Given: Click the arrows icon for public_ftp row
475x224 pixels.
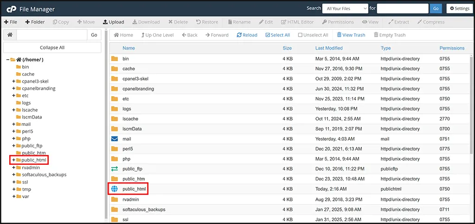Looking at the screenshot, I should click(114, 169).
